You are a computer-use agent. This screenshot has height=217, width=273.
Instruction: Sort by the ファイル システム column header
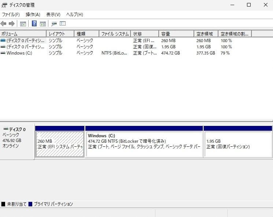[115, 34]
